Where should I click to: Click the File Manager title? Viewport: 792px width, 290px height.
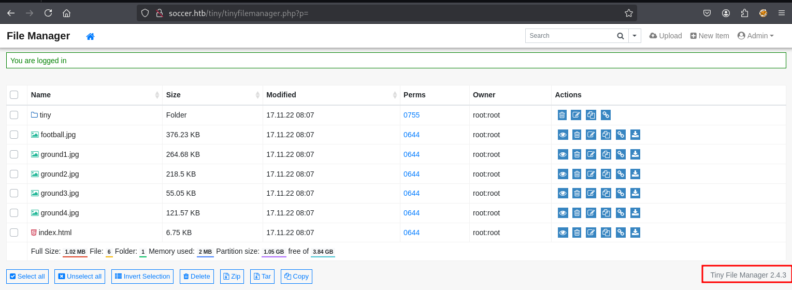(x=38, y=36)
